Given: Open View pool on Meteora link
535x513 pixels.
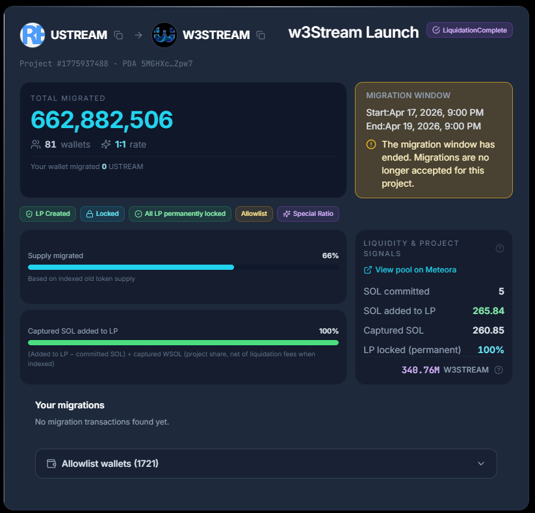Looking at the screenshot, I should point(410,270).
